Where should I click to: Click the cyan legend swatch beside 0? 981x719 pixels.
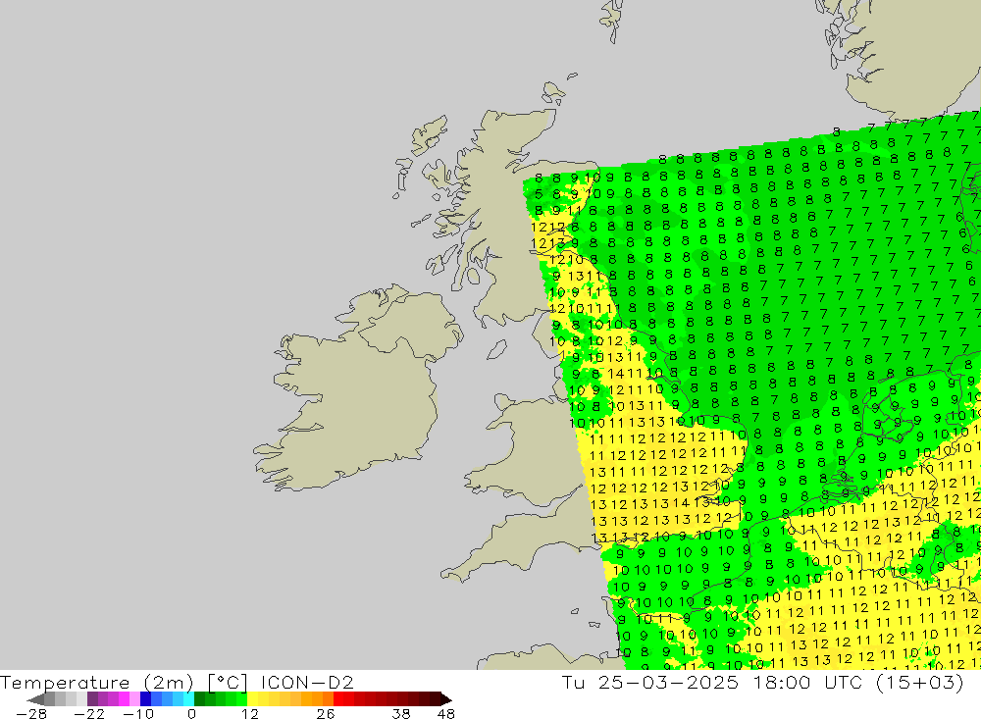tap(189, 699)
